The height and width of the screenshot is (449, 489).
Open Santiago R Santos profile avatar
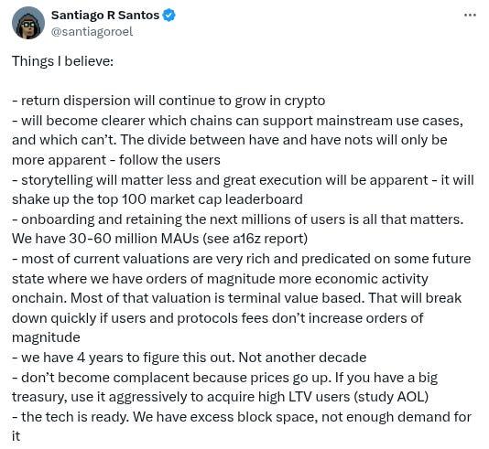tap(28, 23)
